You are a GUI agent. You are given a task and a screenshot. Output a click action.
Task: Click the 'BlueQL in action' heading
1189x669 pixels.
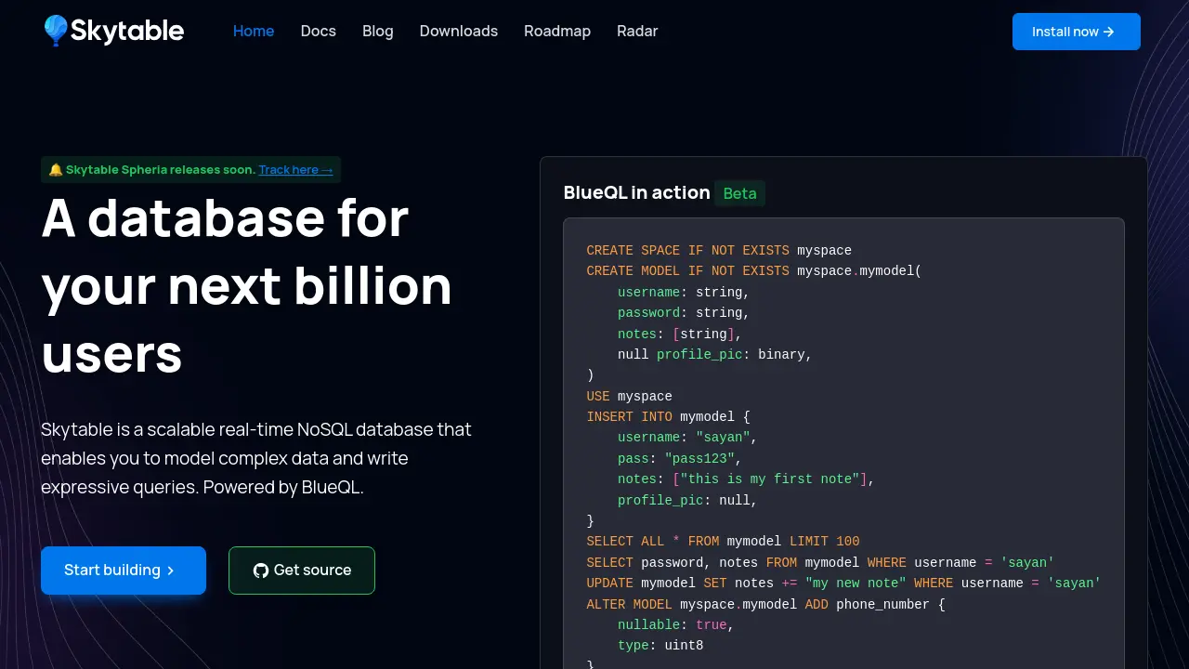(x=636, y=192)
